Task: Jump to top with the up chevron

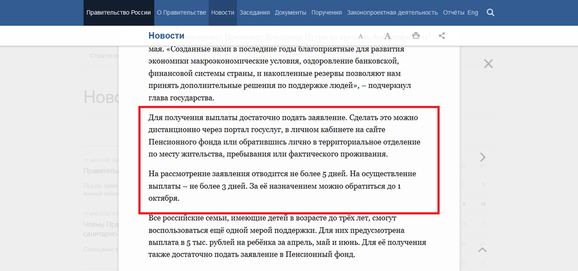Action: tap(483, 249)
